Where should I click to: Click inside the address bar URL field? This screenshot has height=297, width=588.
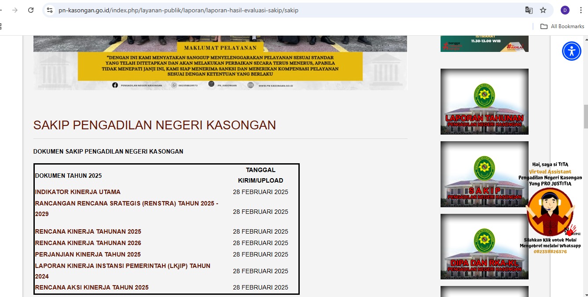(x=176, y=9)
